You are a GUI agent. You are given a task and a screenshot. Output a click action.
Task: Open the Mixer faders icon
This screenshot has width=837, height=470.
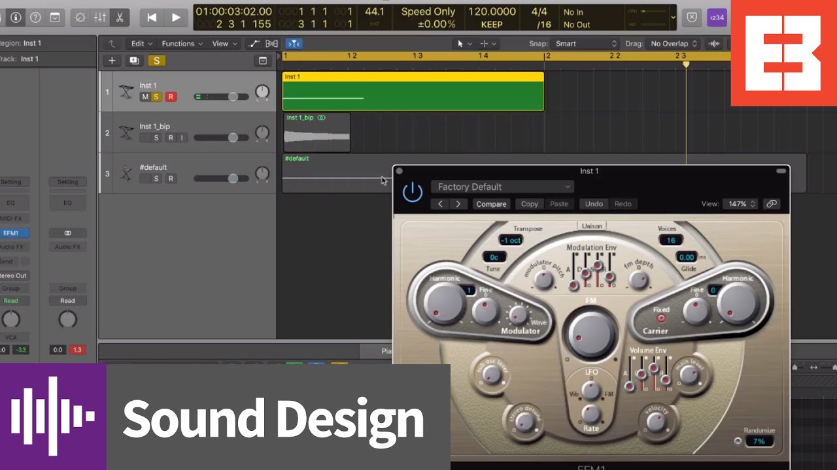click(x=100, y=18)
